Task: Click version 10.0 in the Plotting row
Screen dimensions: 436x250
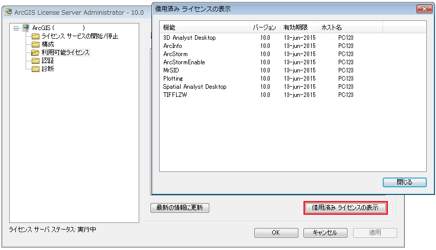Action: click(265, 79)
